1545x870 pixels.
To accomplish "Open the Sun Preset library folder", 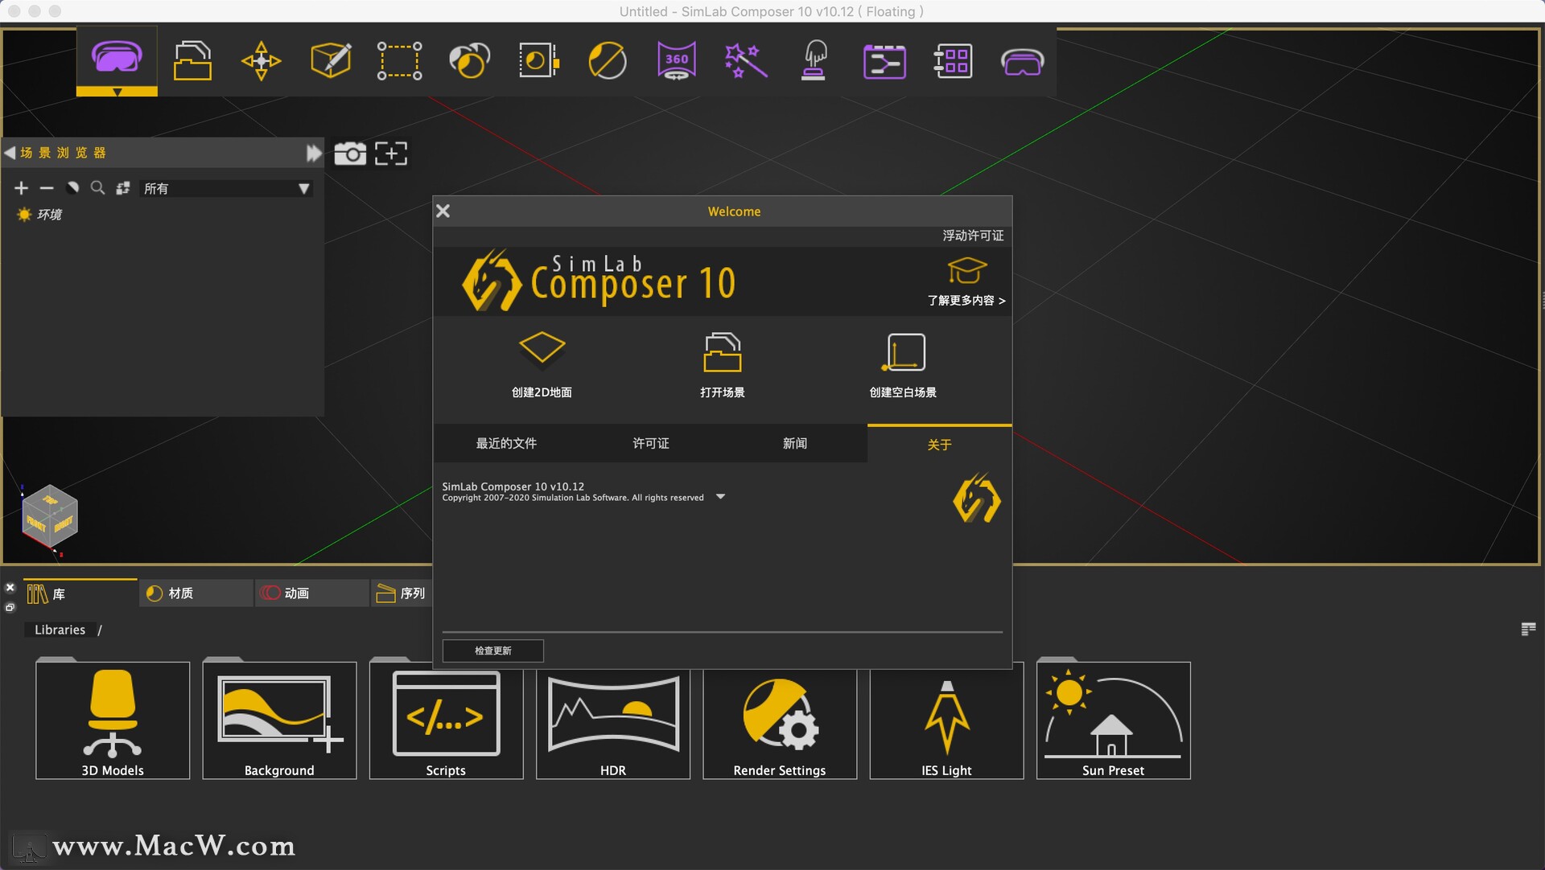I will [x=1114, y=720].
